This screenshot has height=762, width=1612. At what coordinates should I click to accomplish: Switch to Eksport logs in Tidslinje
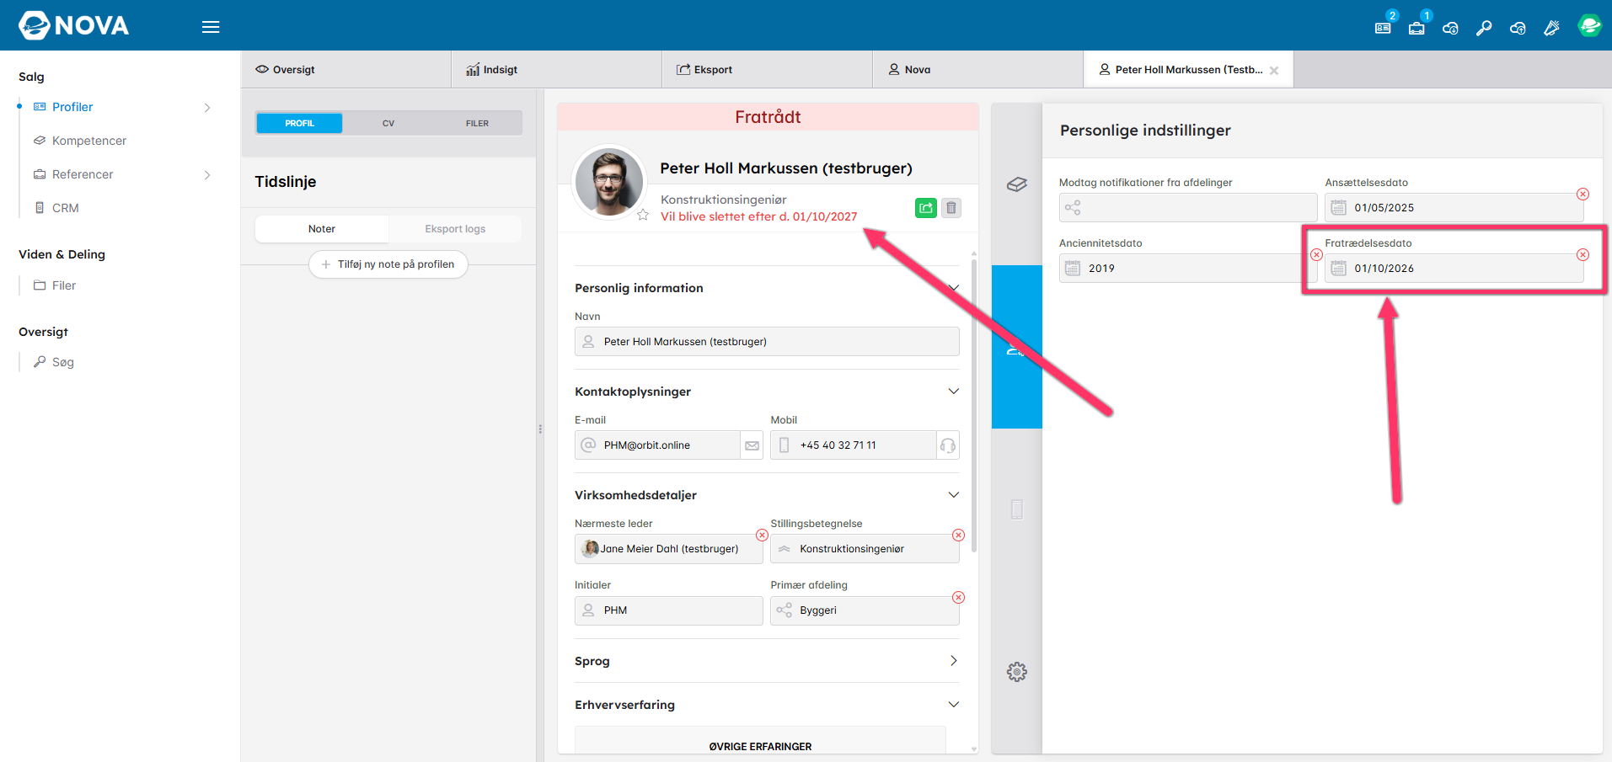pos(455,229)
